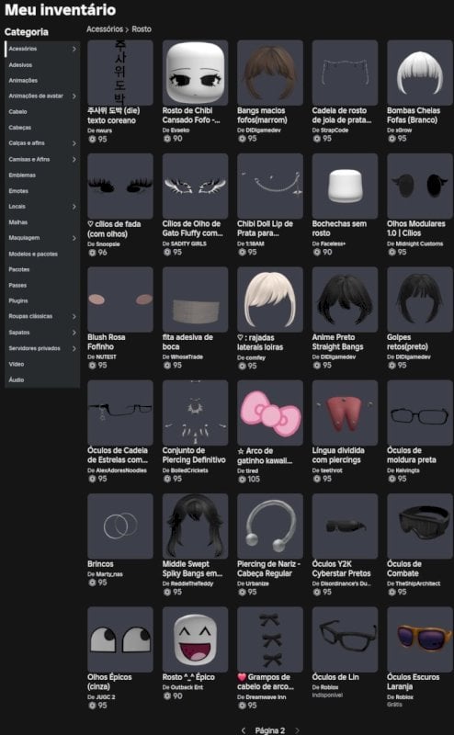Select the Áudio category

pyautogui.click(x=17, y=379)
